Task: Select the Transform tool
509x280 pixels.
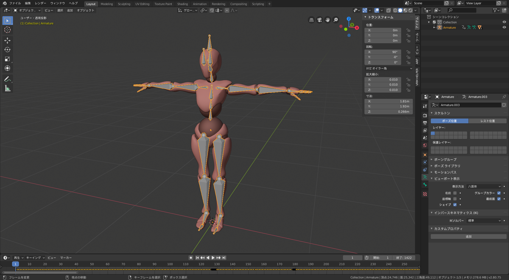Action: tap(7, 68)
